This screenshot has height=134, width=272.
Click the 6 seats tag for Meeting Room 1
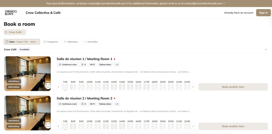(x=83, y=65)
